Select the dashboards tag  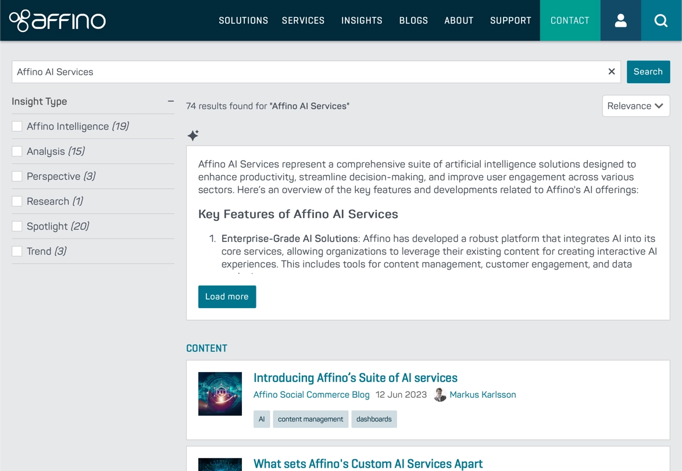374,419
